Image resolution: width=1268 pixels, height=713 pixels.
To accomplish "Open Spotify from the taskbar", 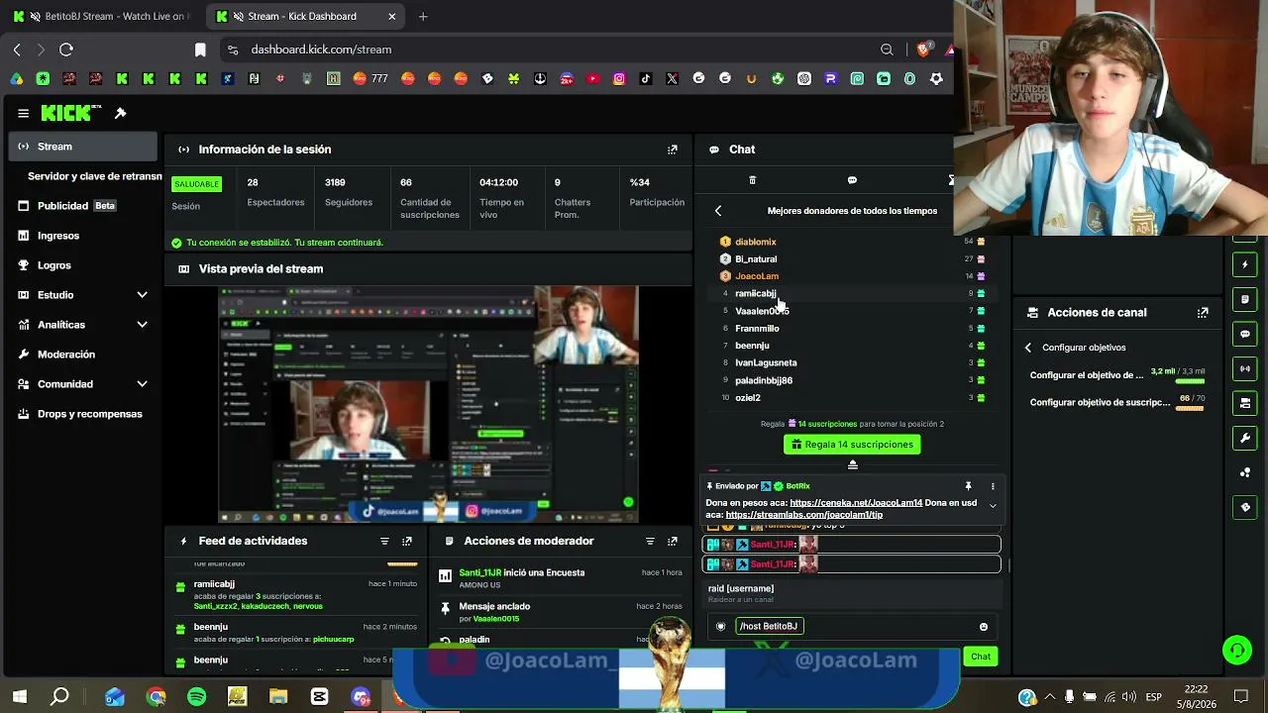I will tap(196, 697).
